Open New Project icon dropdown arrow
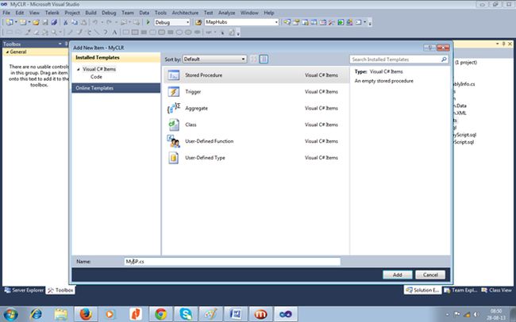The width and height of the screenshot is (516, 322). (x=15, y=22)
